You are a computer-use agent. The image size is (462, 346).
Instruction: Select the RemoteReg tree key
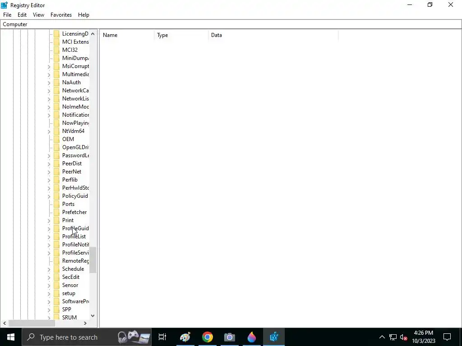pos(75,261)
